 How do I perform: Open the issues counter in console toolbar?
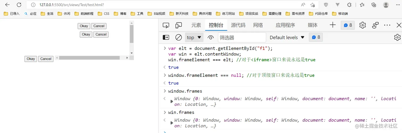click(316, 37)
